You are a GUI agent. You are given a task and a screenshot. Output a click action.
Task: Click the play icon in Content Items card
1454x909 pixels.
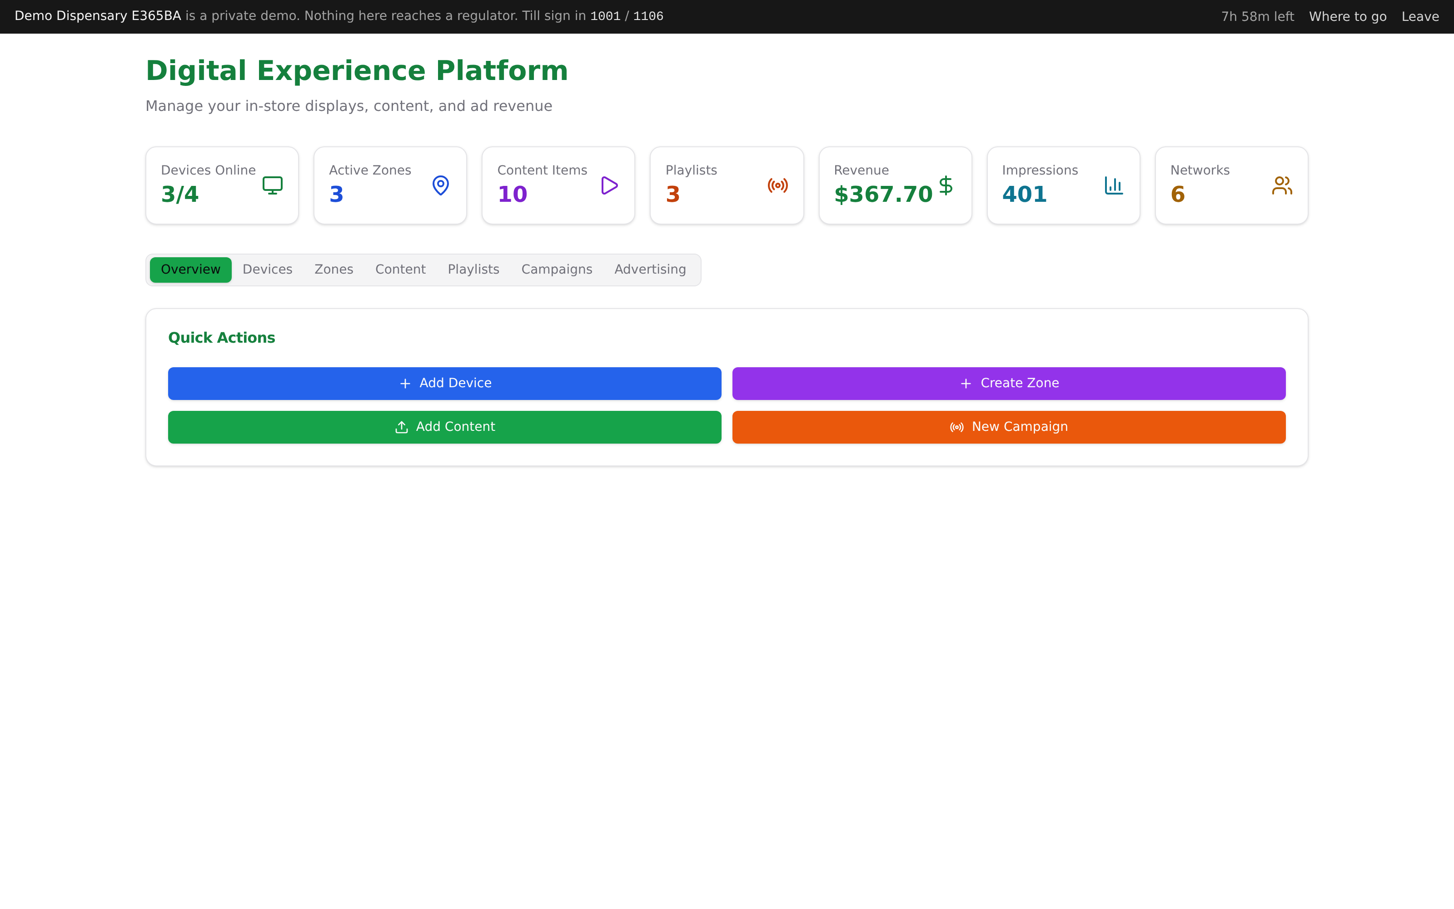[x=609, y=185]
